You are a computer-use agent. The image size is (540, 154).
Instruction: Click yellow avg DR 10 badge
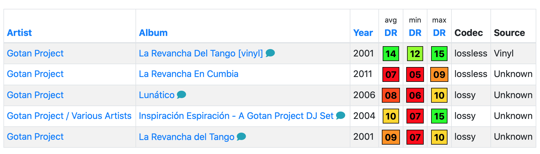pyautogui.click(x=391, y=116)
